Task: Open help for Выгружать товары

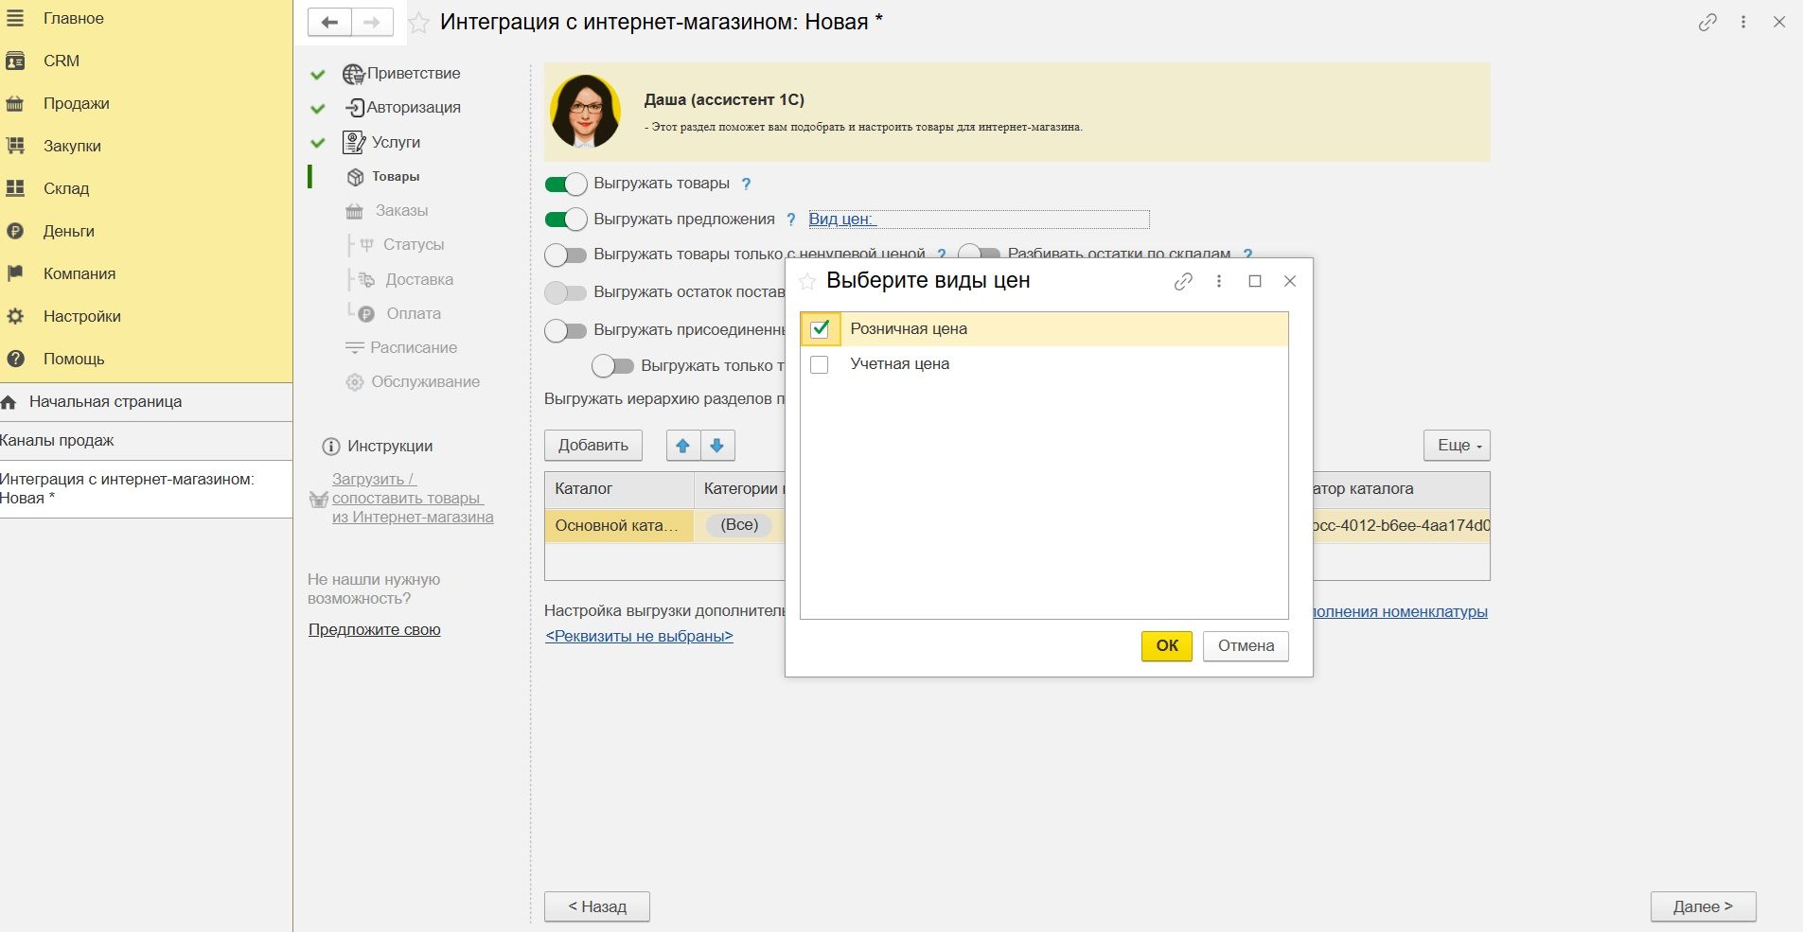Action: point(746,184)
